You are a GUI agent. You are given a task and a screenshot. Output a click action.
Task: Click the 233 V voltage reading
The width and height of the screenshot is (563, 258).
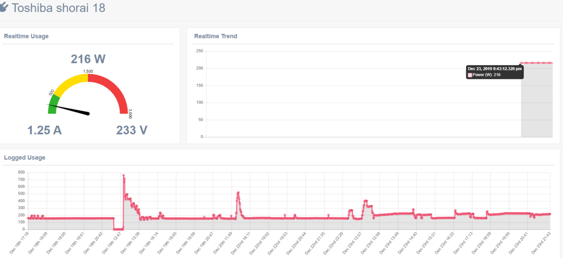[x=132, y=130]
